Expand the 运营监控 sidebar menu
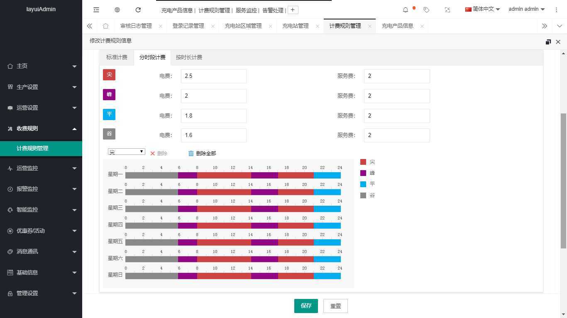 41,168
